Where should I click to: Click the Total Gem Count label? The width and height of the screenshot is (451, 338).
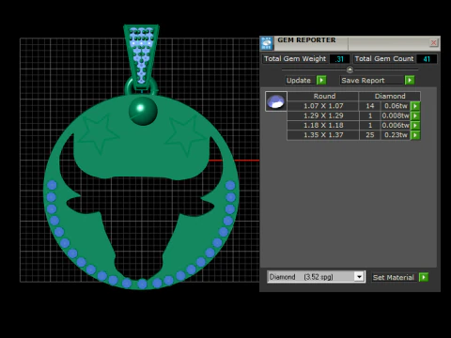(384, 59)
